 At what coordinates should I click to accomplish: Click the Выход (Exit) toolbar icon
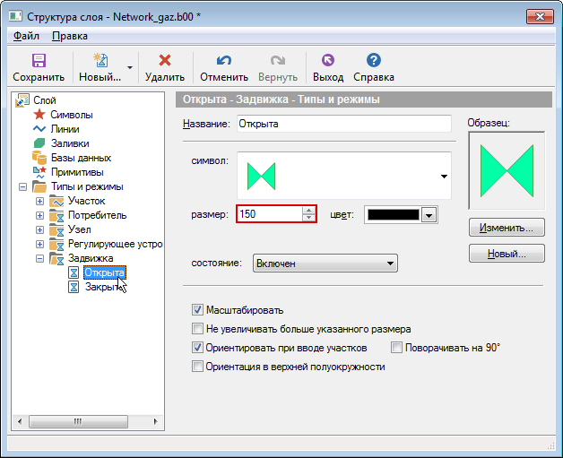pos(327,61)
